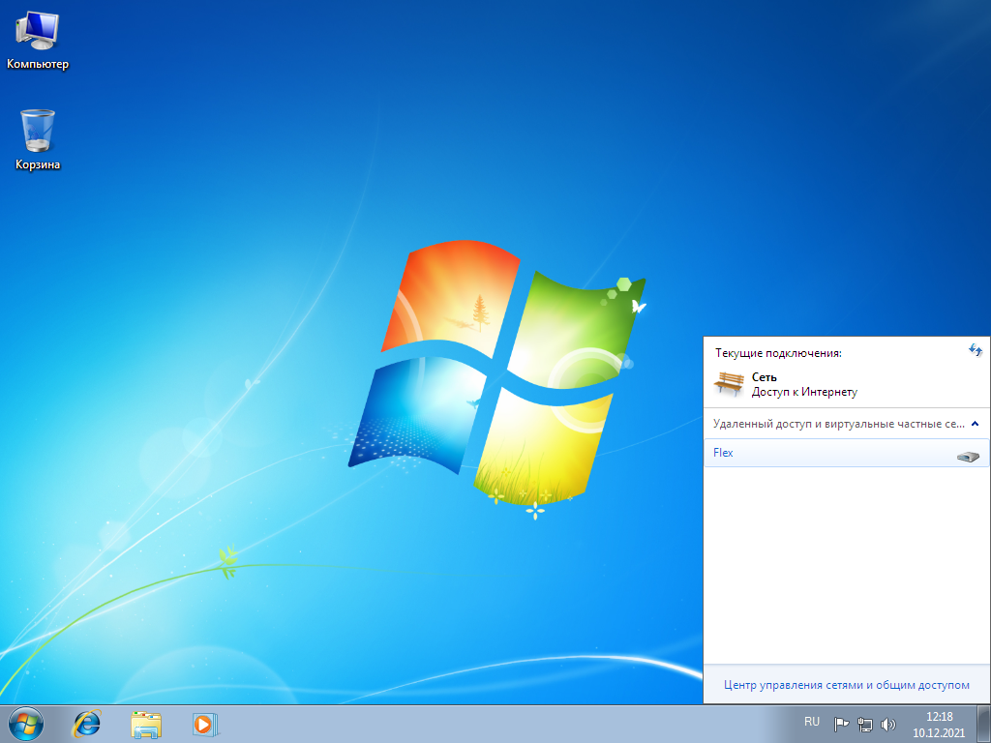Click the Flex connection modem icon

pos(968,457)
